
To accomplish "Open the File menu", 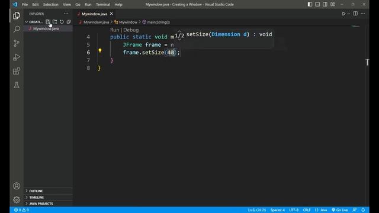I will [25, 4].
